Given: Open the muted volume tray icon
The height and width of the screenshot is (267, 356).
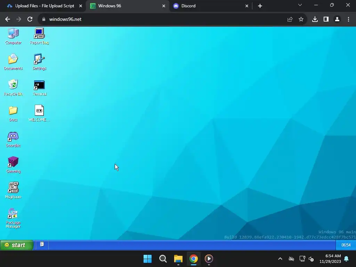Looking at the screenshot, I should (311, 259).
